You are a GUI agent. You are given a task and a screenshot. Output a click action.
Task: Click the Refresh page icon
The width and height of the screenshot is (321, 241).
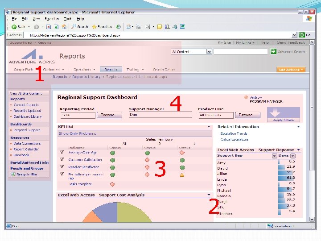point(57,27)
